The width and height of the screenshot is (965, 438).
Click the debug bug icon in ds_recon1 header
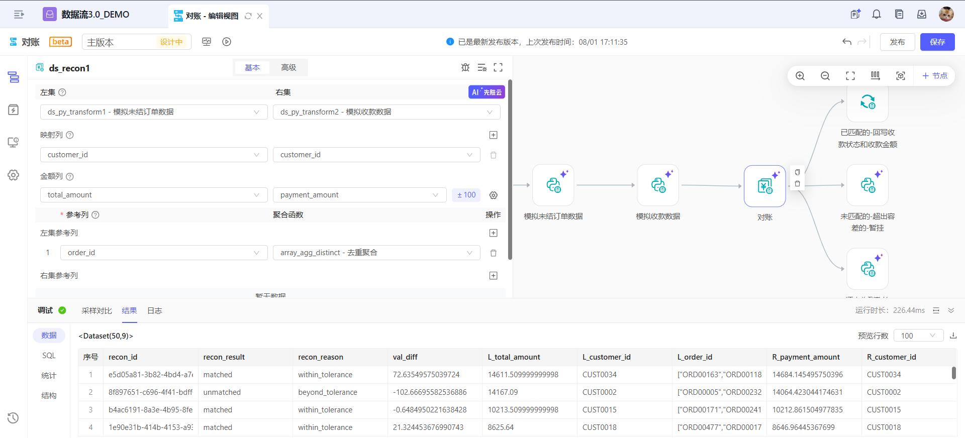coord(465,67)
